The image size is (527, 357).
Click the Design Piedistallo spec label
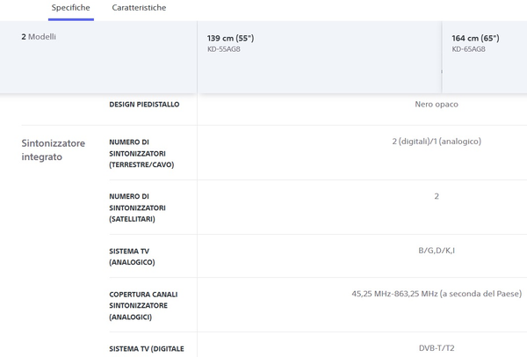click(x=144, y=104)
